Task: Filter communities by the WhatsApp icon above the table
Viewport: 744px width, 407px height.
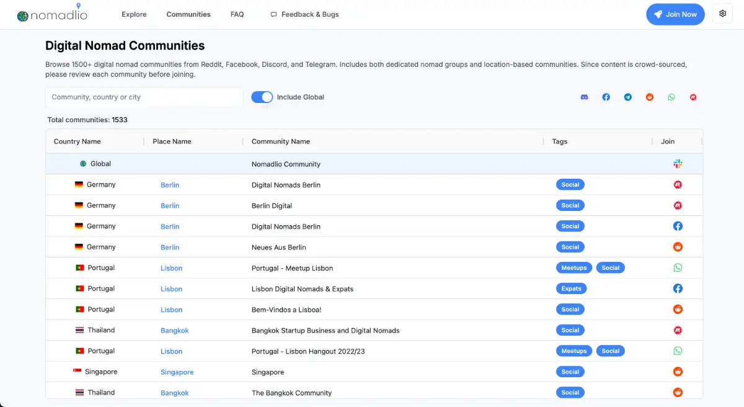Action: 671,97
